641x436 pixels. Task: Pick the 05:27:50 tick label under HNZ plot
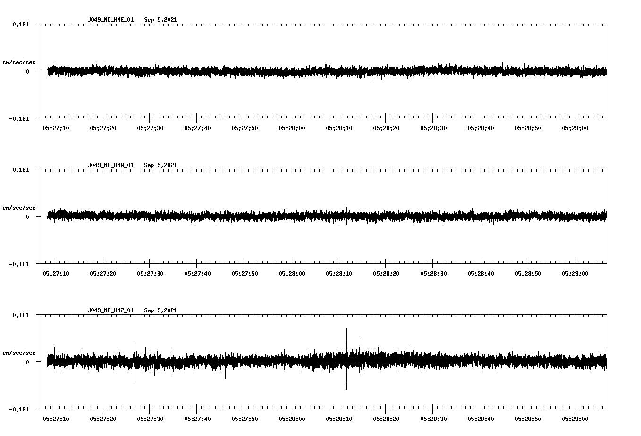point(245,419)
